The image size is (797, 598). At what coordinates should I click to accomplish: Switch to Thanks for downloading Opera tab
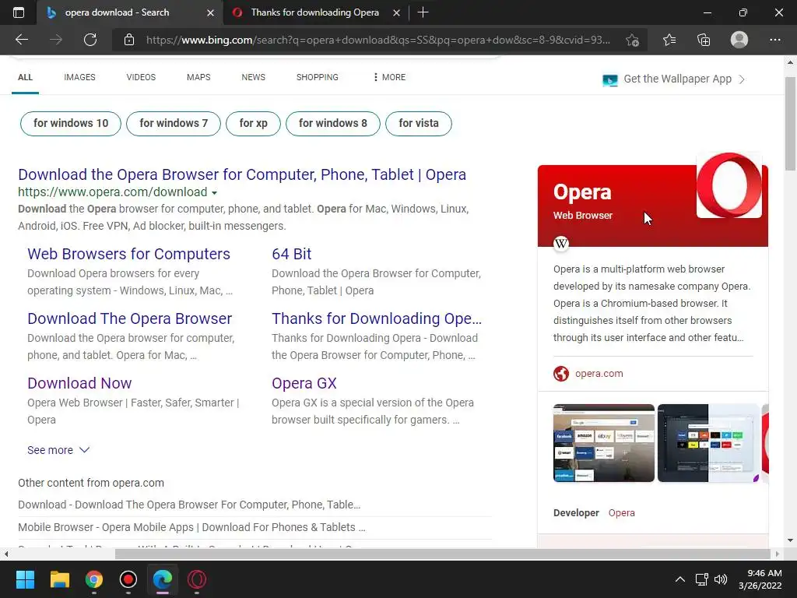(x=314, y=12)
